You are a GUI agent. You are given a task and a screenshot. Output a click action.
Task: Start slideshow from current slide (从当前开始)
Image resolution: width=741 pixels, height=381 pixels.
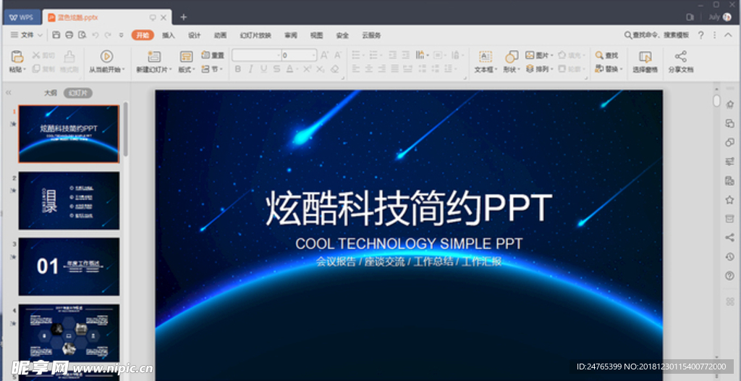coord(106,56)
